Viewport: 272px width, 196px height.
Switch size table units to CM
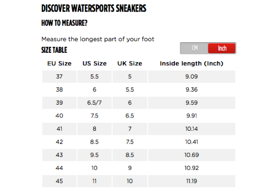click(195, 48)
